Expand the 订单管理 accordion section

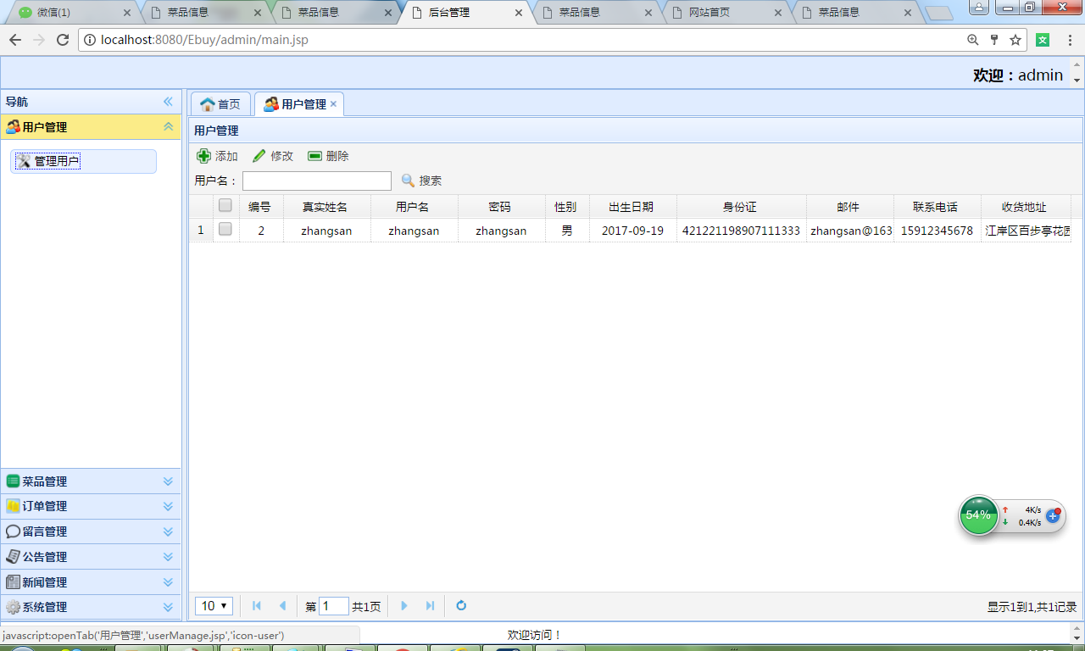click(168, 506)
